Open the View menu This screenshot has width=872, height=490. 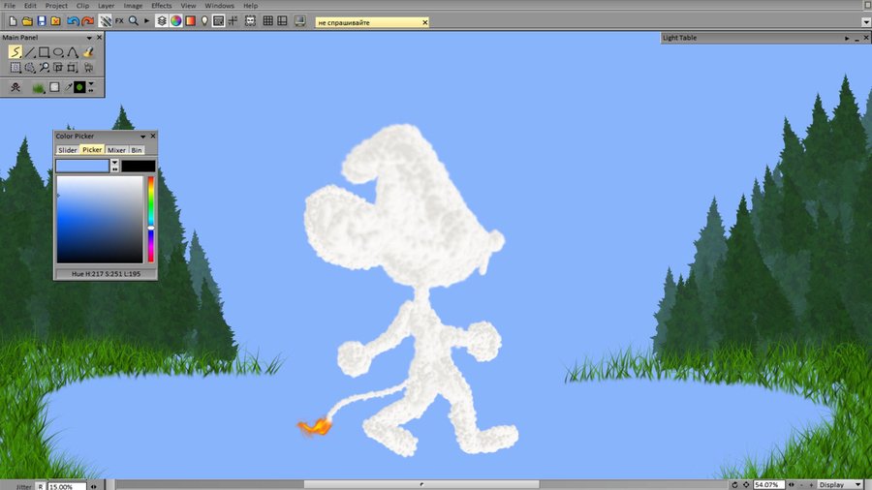tap(189, 6)
